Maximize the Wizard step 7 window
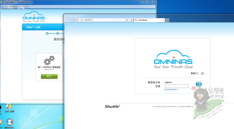Image resolution: width=234 pixels, height=129 pixels. [x=147, y=2]
